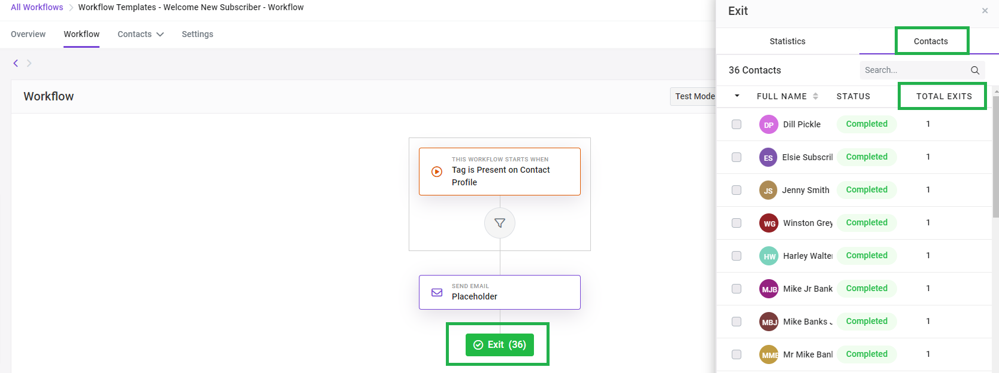Click the back arrow chevron
The height and width of the screenshot is (373, 999).
(x=16, y=63)
